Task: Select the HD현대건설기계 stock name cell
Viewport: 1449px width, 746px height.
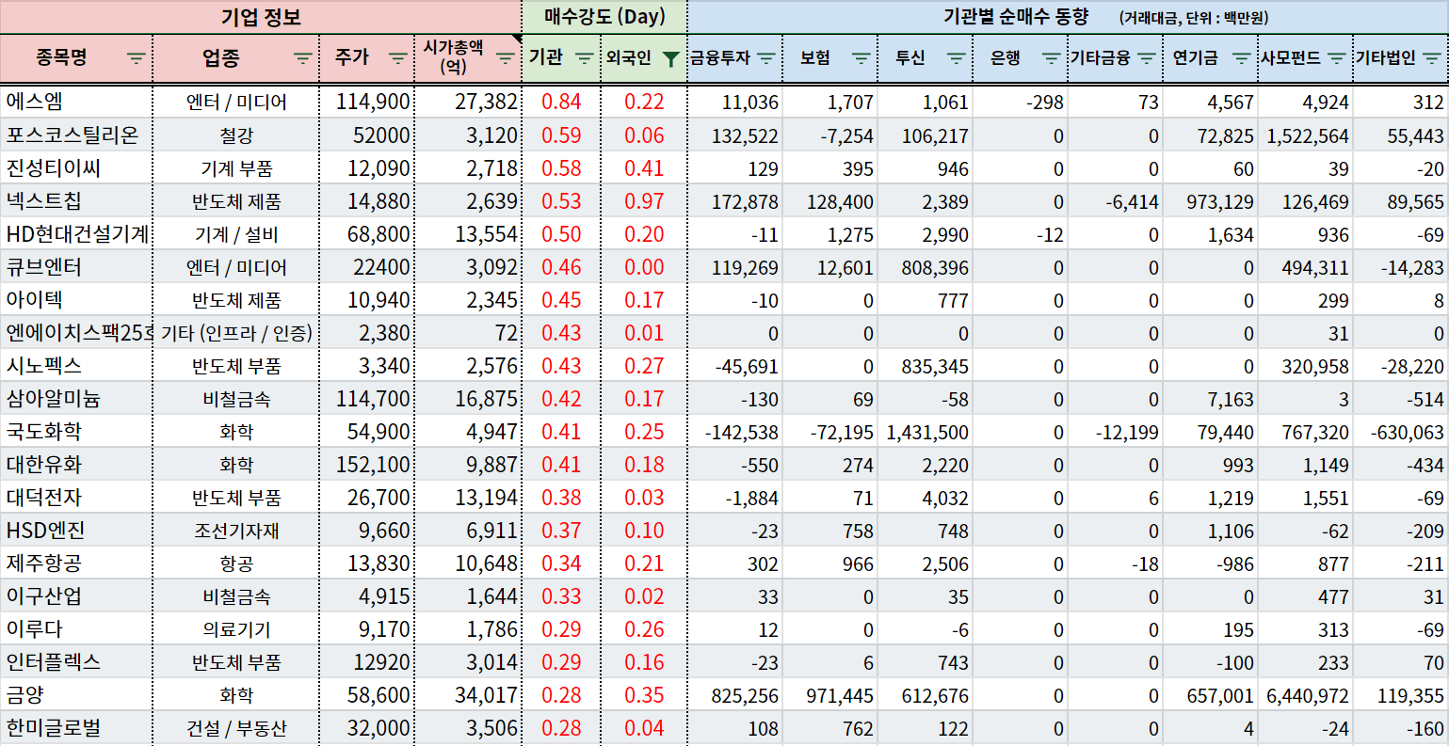Action: [76, 233]
